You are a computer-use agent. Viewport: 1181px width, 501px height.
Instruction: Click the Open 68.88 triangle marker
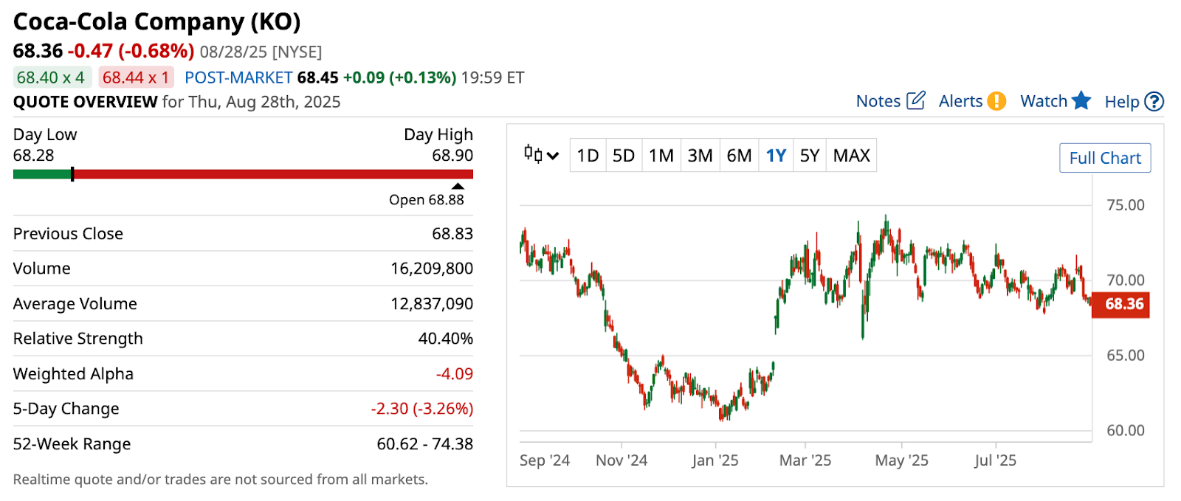pos(458,186)
